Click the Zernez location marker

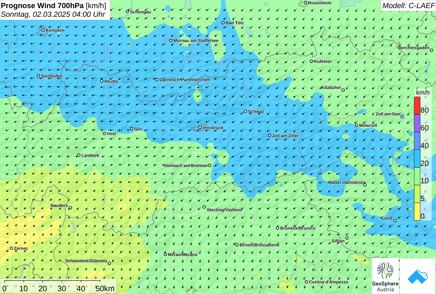(x=12, y=248)
